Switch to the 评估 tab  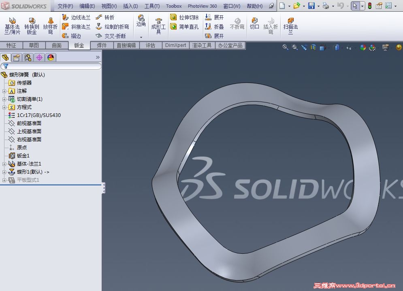point(151,45)
